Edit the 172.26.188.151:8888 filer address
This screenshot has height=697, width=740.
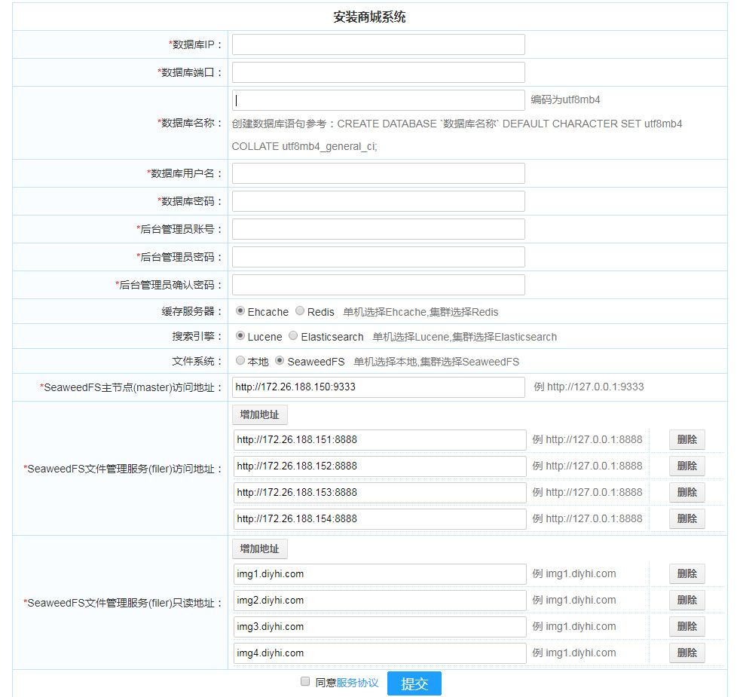380,440
